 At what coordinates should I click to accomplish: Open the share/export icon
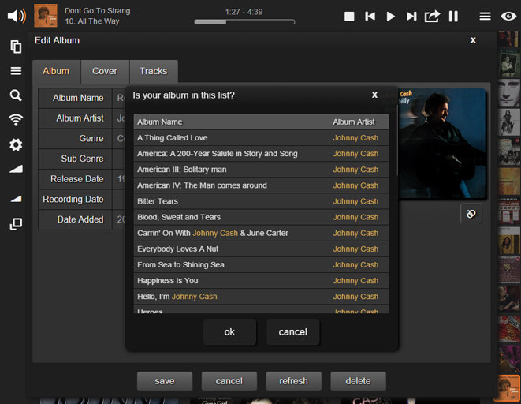point(432,16)
